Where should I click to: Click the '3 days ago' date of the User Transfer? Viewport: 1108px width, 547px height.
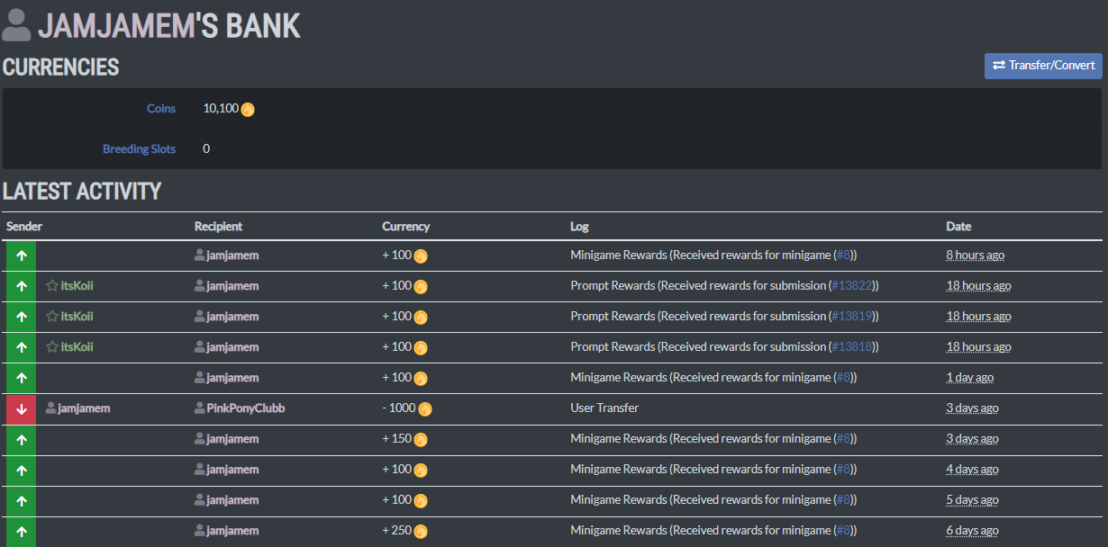[972, 408]
